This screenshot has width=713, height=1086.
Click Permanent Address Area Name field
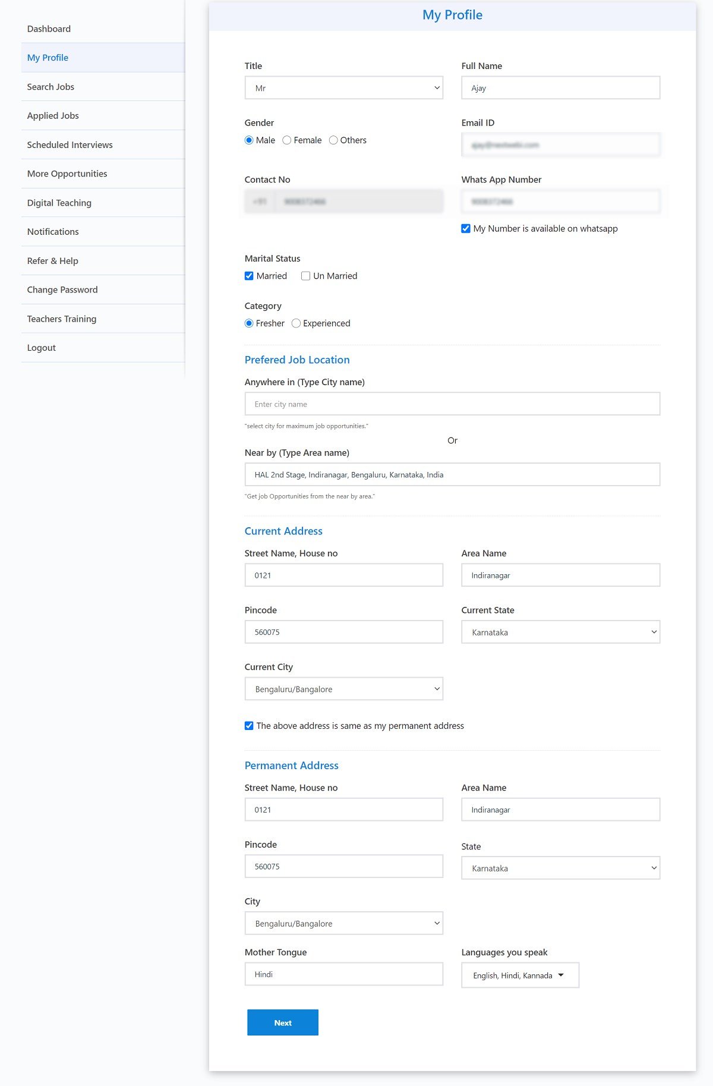[561, 810]
